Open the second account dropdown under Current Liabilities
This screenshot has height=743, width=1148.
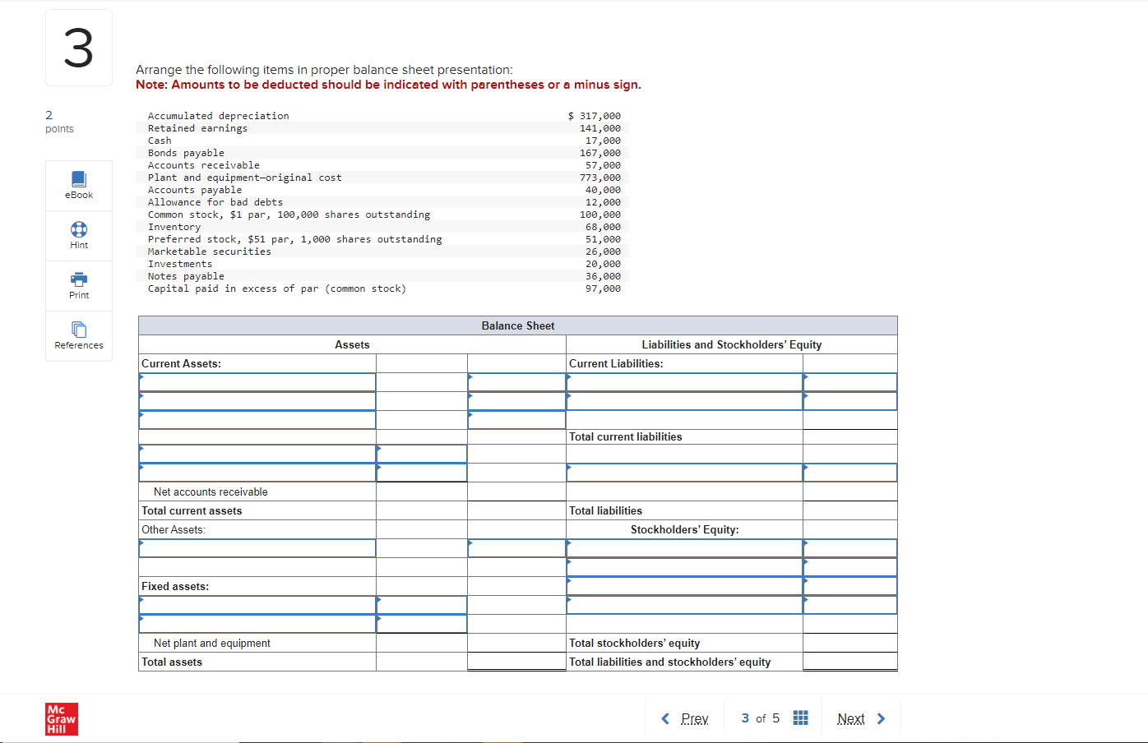pos(684,401)
